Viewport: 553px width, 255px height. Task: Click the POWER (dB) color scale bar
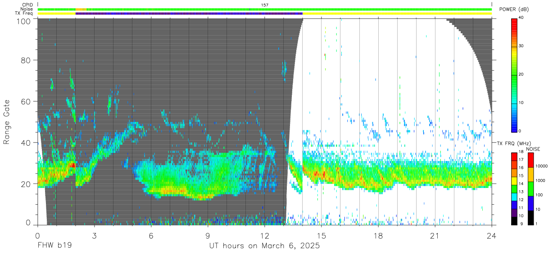pos(514,75)
